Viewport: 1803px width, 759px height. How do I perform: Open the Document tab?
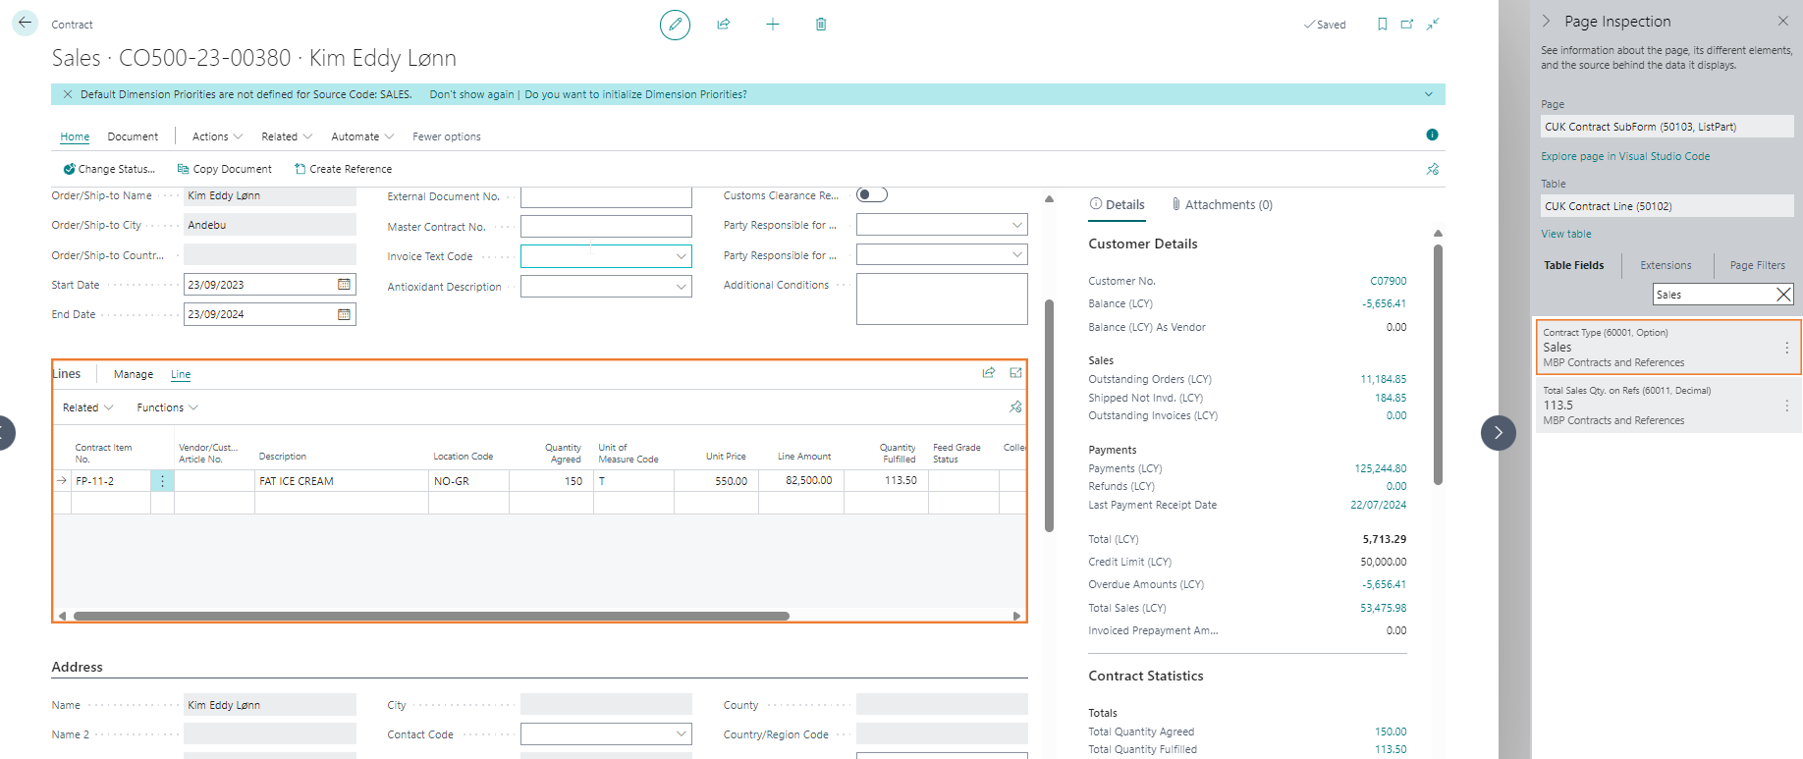point(133,136)
